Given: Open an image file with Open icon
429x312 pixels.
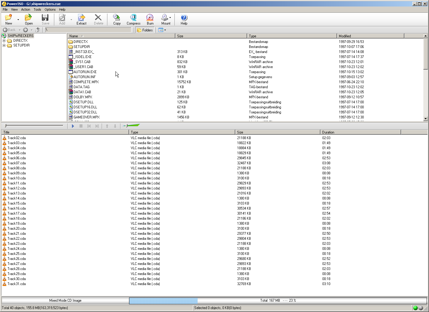Looking at the screenshot, I should 28,20.
